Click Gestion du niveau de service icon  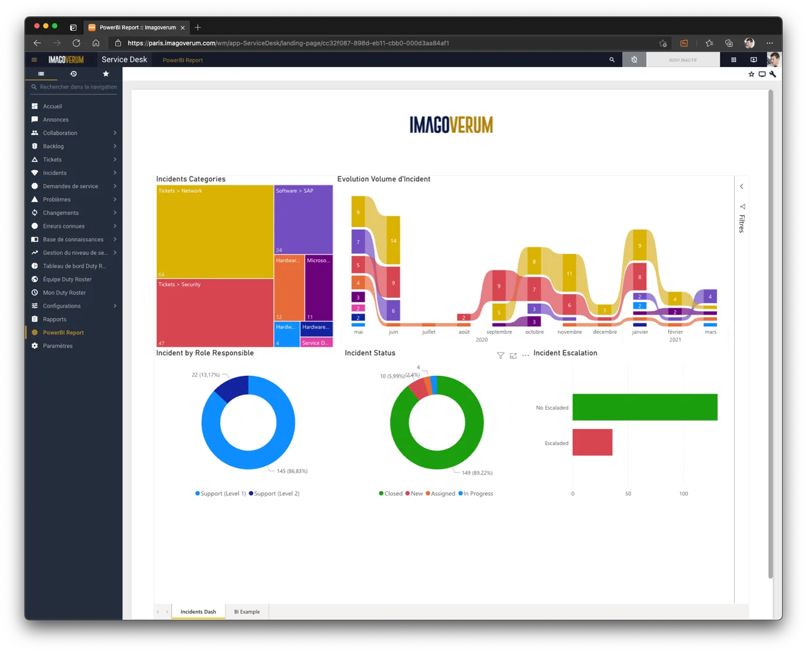tap(34, 253)
